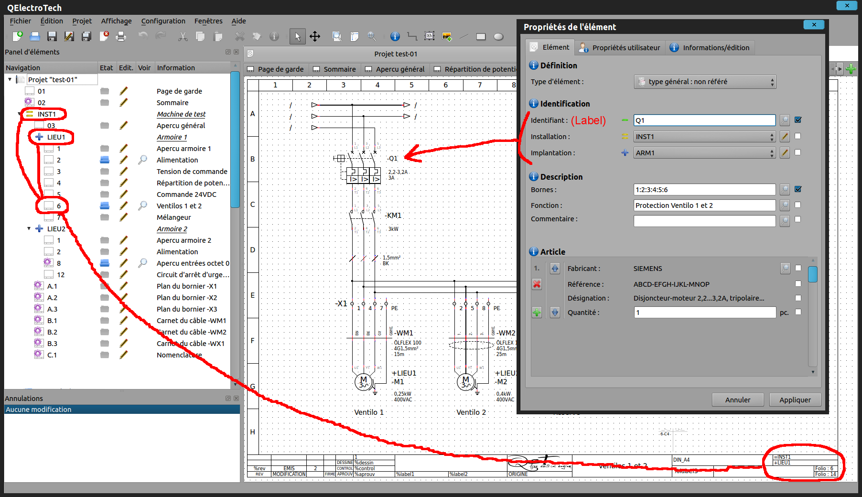Click the Quantité input field

click(x=704, y=313)
